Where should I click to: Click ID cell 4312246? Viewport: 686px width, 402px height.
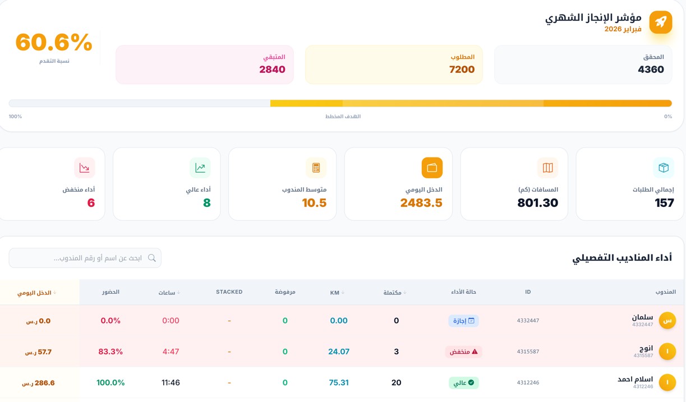tap(528, 383)
